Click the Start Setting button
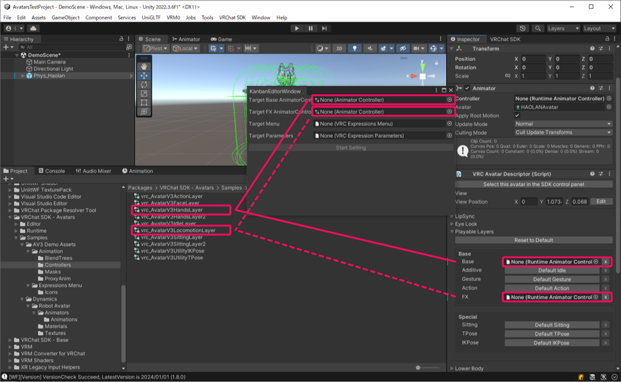621x382 pixels. pyautogui.click(x=351, y=148)
